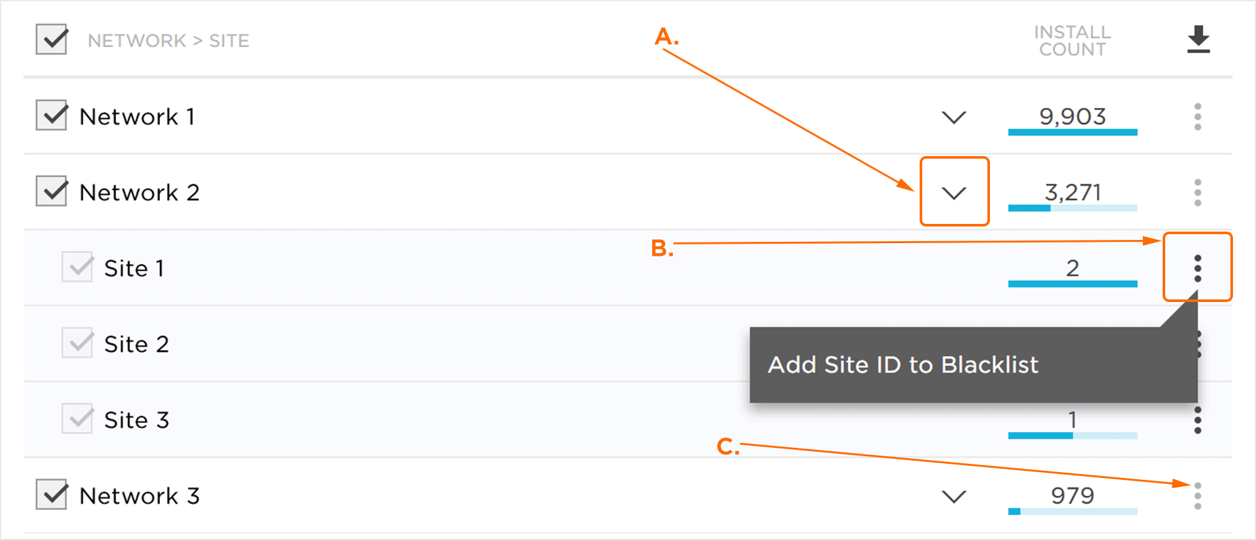Click the Network 2 install count 3,271
Screen dimensions: 1256x540
point(1072,192)
